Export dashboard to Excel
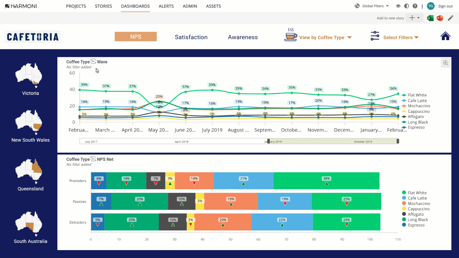This screenshot has width=459, height=258. click(x=430, y=18)
